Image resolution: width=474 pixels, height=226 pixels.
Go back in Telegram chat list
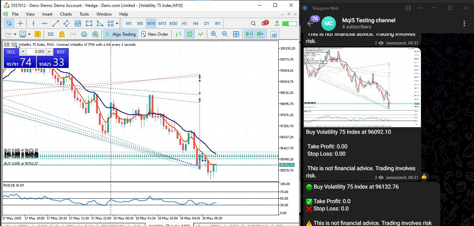pos(310,24)
